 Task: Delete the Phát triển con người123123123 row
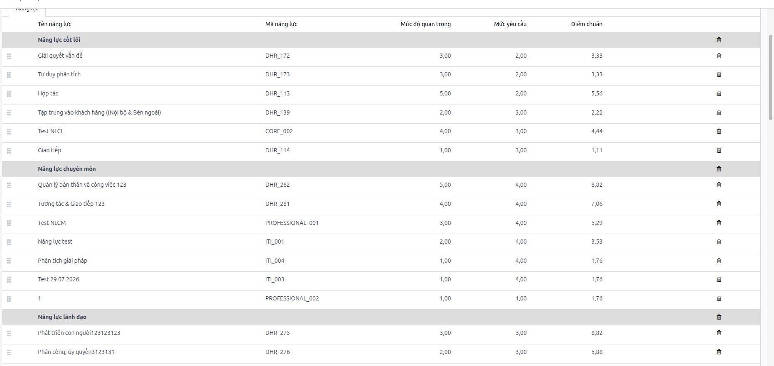tap(719, 333)
